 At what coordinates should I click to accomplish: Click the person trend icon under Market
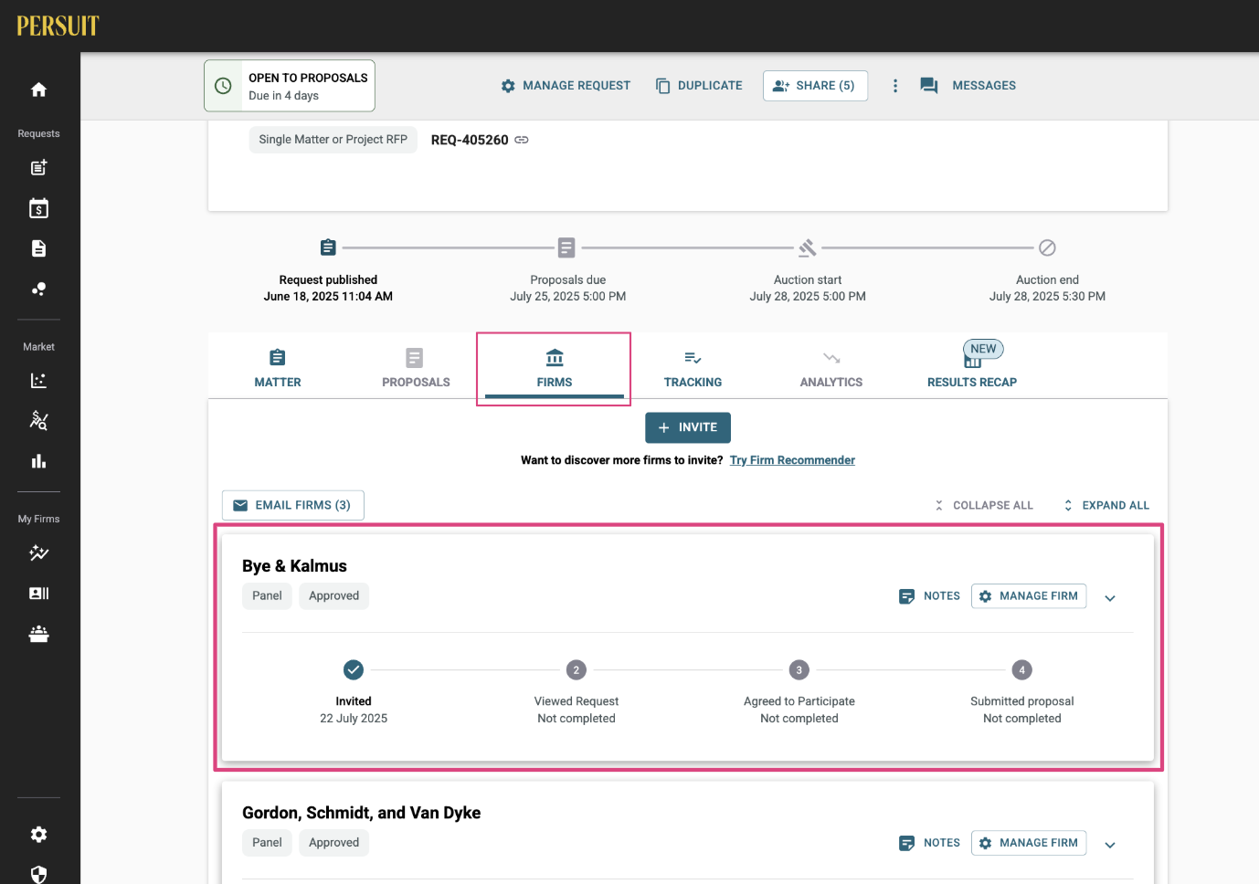tap(38, 420)
